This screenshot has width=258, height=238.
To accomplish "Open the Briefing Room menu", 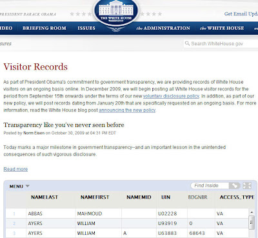I will [45, 28].
